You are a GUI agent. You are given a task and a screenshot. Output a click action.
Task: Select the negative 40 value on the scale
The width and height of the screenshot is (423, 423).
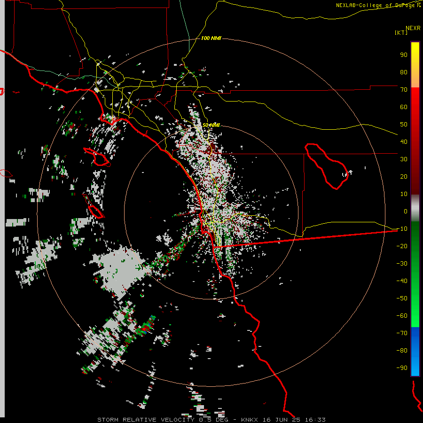click(x=402, y=281)
